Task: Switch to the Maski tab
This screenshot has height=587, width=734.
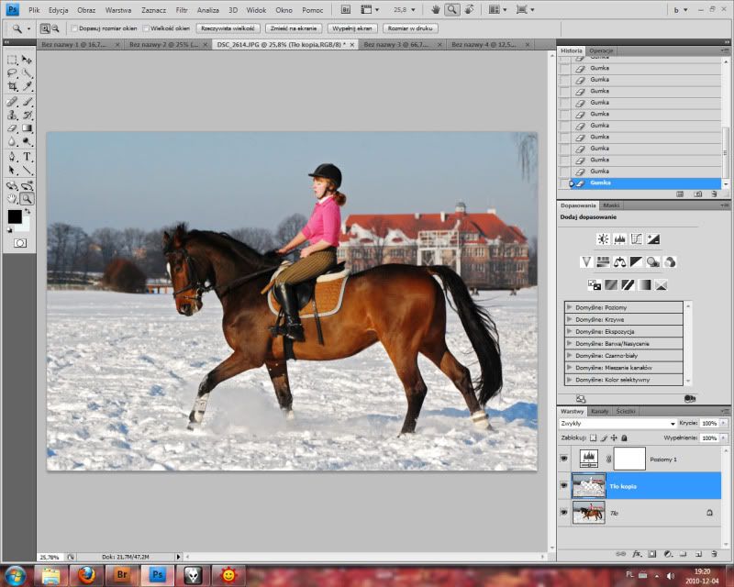Action: pyautogui.click(x=611, y=205)
